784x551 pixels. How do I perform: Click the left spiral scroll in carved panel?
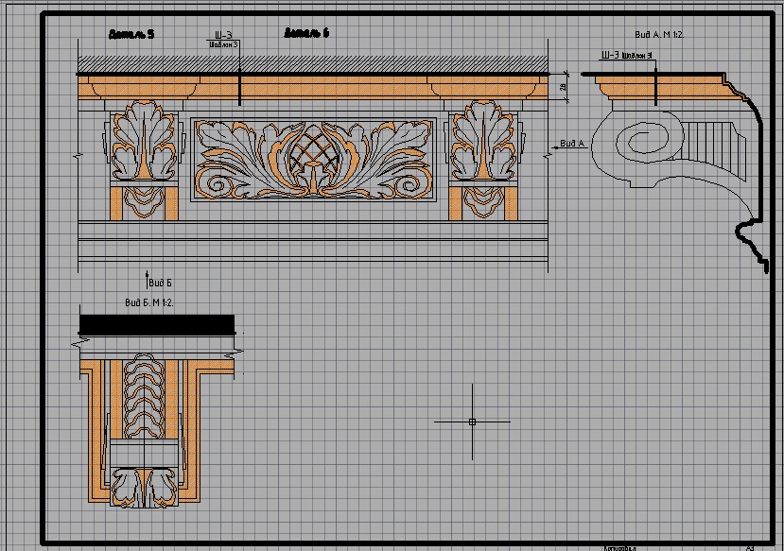coord(217,183)
